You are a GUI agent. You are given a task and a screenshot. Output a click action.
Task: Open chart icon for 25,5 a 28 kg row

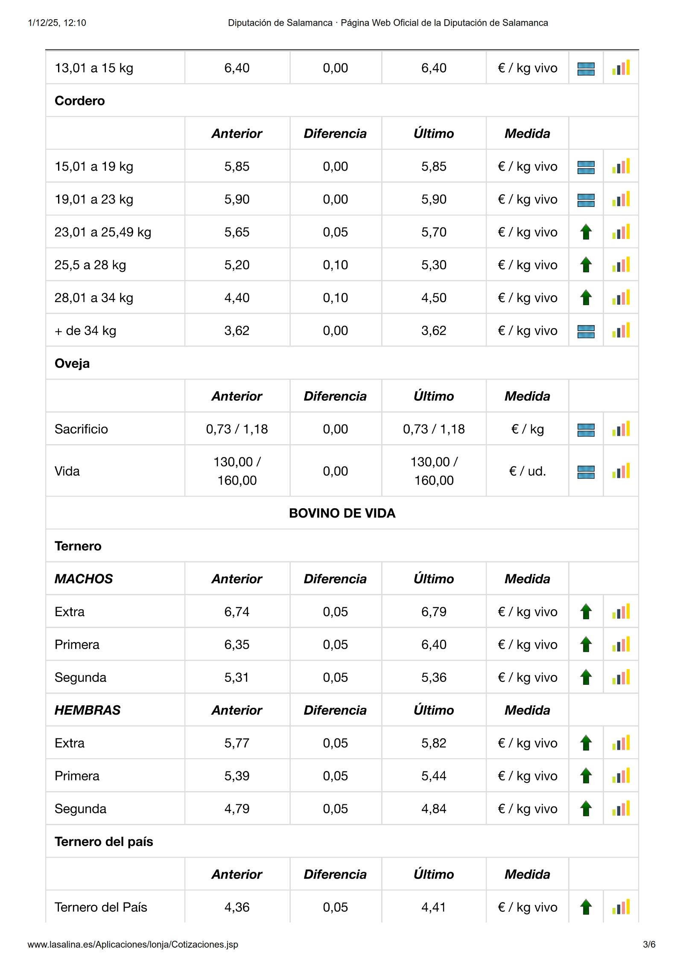621,265
